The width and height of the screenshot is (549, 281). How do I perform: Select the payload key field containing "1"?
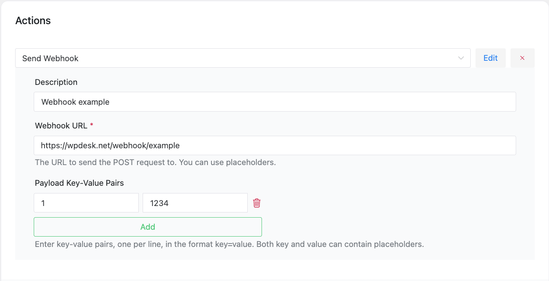pyautogui.click(x=86, y=203)
